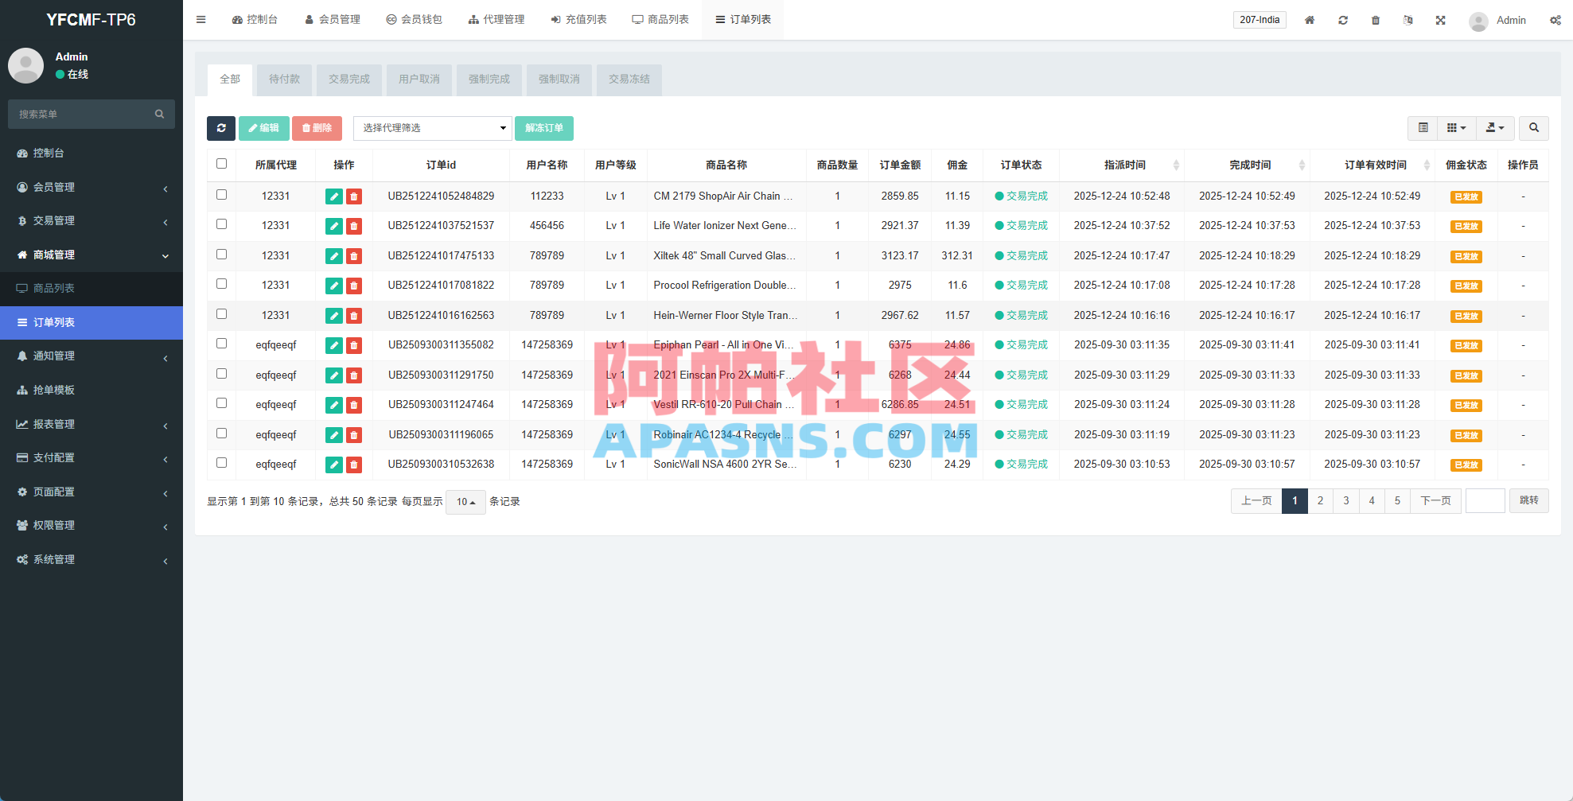1573x801 pixels.
Task: Expand 会员管理 in the sidebar
Action: (x=91, y=187)
